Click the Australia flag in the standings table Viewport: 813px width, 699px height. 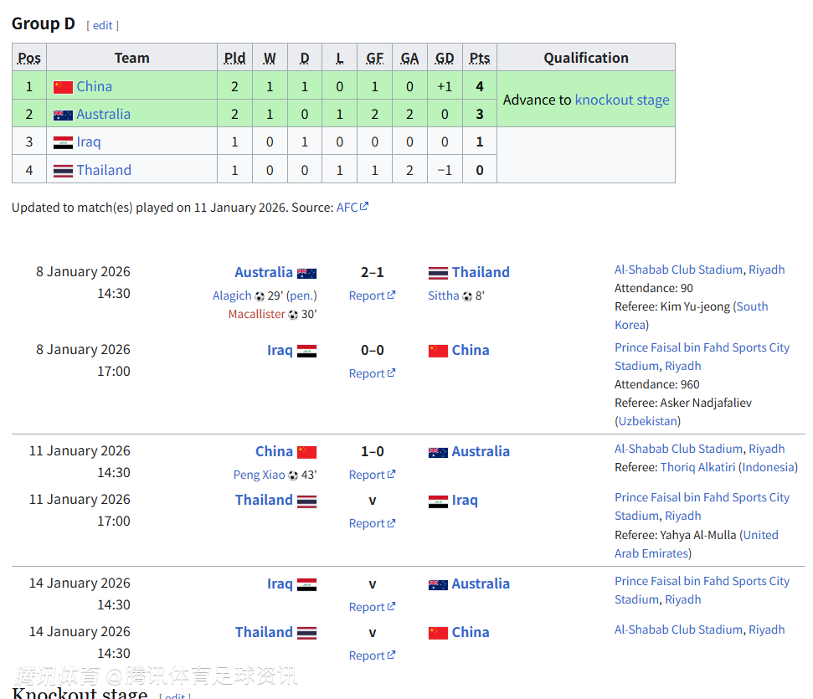pos(63,115)
